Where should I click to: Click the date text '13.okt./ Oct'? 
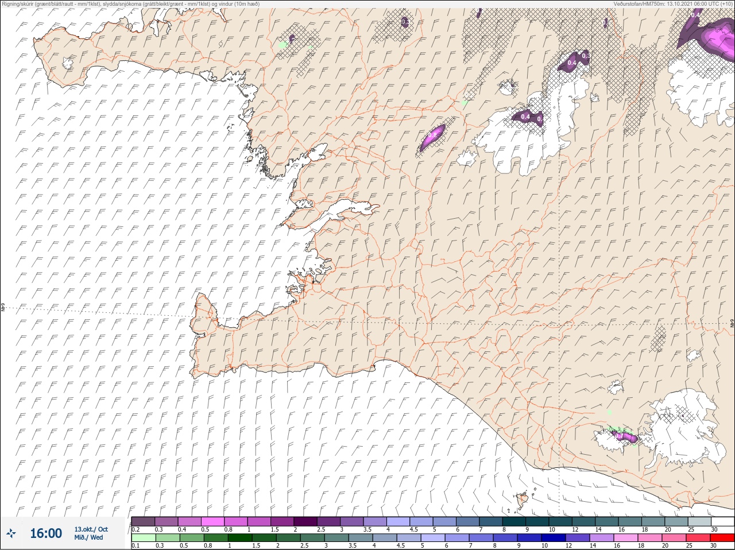[91, 529]
